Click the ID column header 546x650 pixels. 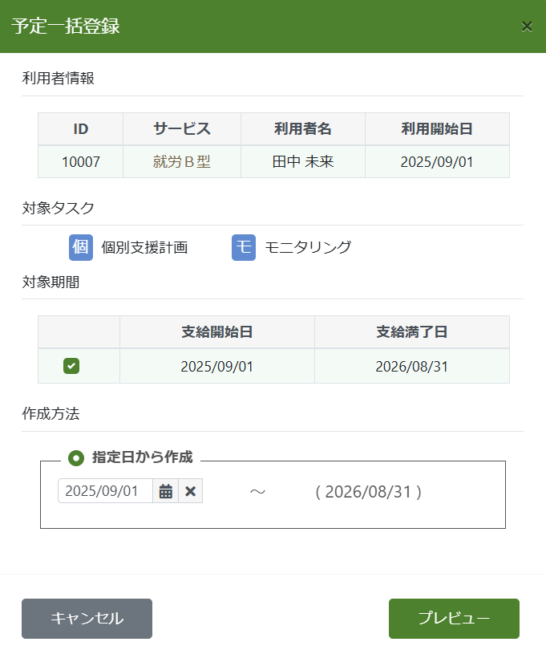[80, 128]
